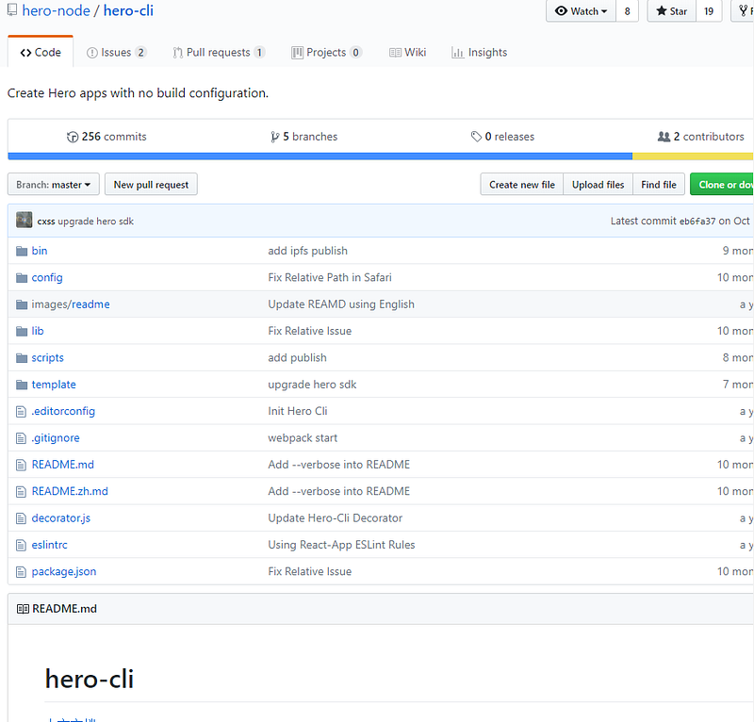This screenshot has width=754, height=722.
Task: Open the package.json file
Action: click(64, 571)
